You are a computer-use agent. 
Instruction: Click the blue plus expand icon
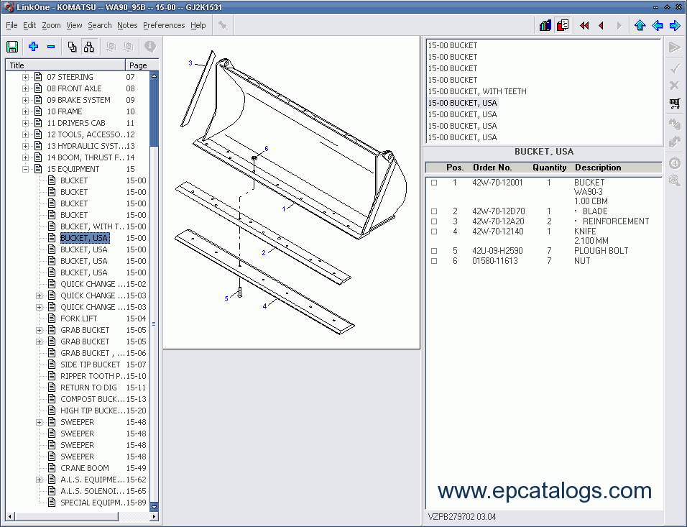click(33, 47)
